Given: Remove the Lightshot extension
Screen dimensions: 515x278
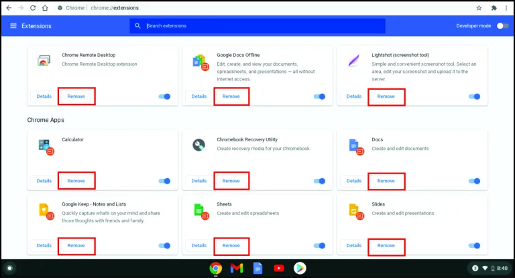Looking at the screenshot, I should pos(386,96).
